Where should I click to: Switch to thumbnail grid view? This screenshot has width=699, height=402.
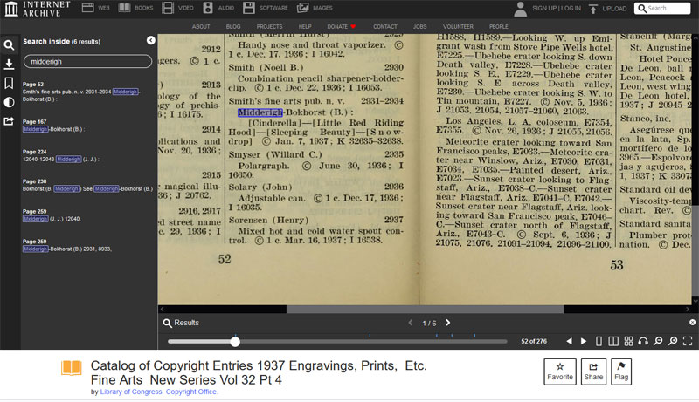[x=628, y=341]
